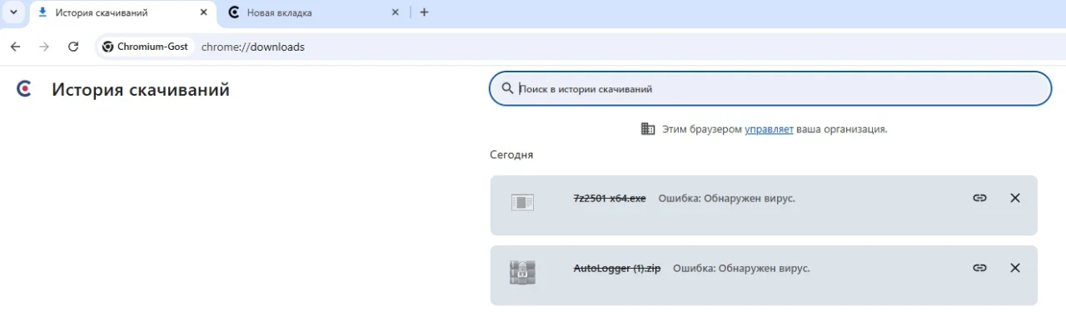Click the Chromium-Gost logo beside История скачиваний
Screen dimensions: 1066x312
(24, 89)
